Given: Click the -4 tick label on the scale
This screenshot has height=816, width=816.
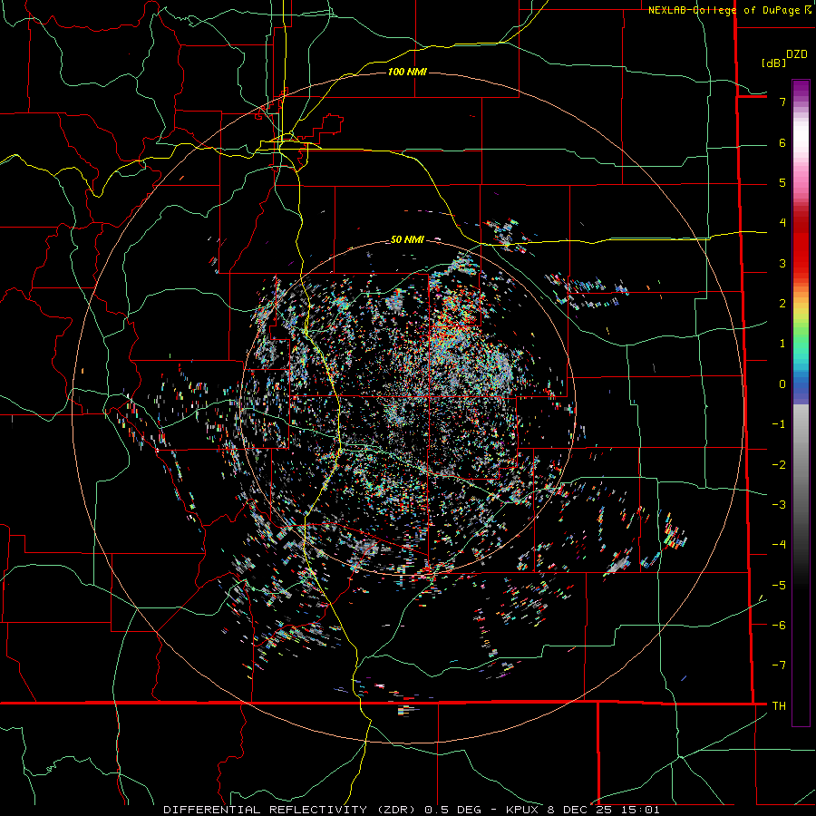Looking at the screenshot, I should pos(779,545).
